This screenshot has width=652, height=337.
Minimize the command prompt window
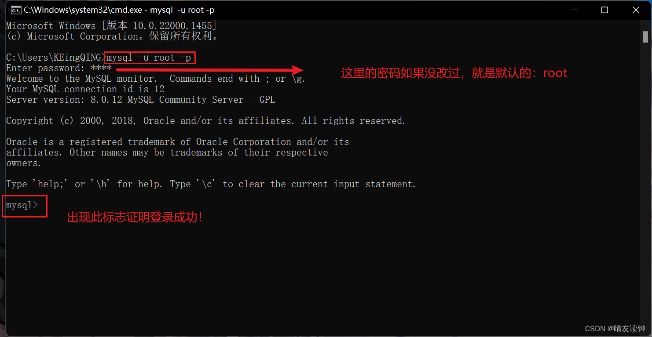click(x=574, y=10)
